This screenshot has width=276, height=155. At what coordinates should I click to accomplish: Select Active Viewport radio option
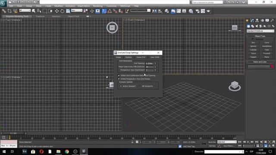(121, 86)
